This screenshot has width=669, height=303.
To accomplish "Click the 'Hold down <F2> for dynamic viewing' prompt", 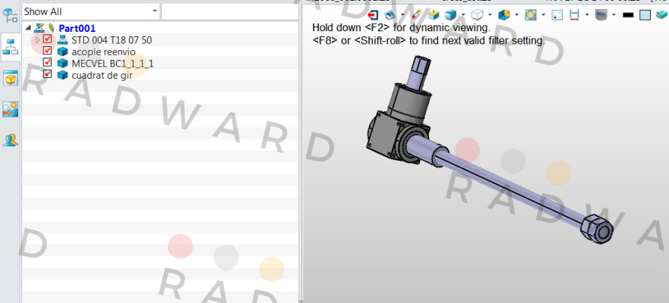I will [x=402, y=28].
